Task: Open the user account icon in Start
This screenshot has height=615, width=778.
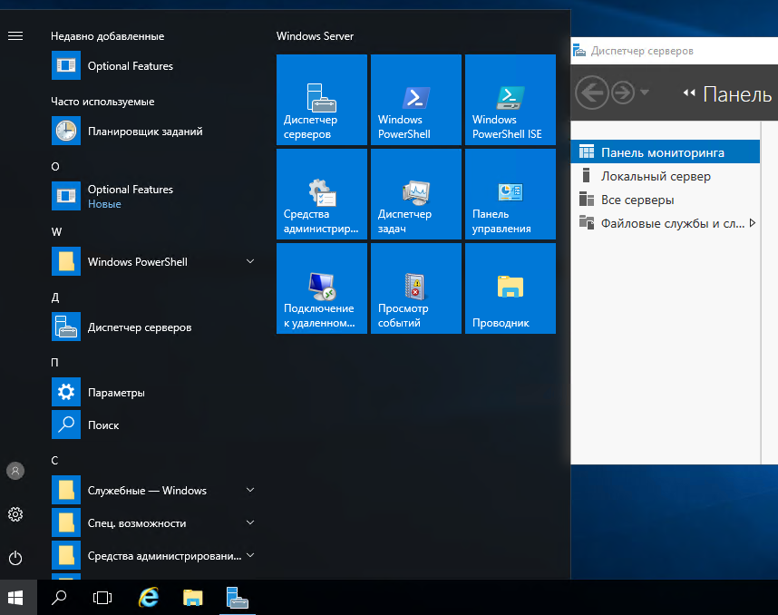Action: coord(15,471)
